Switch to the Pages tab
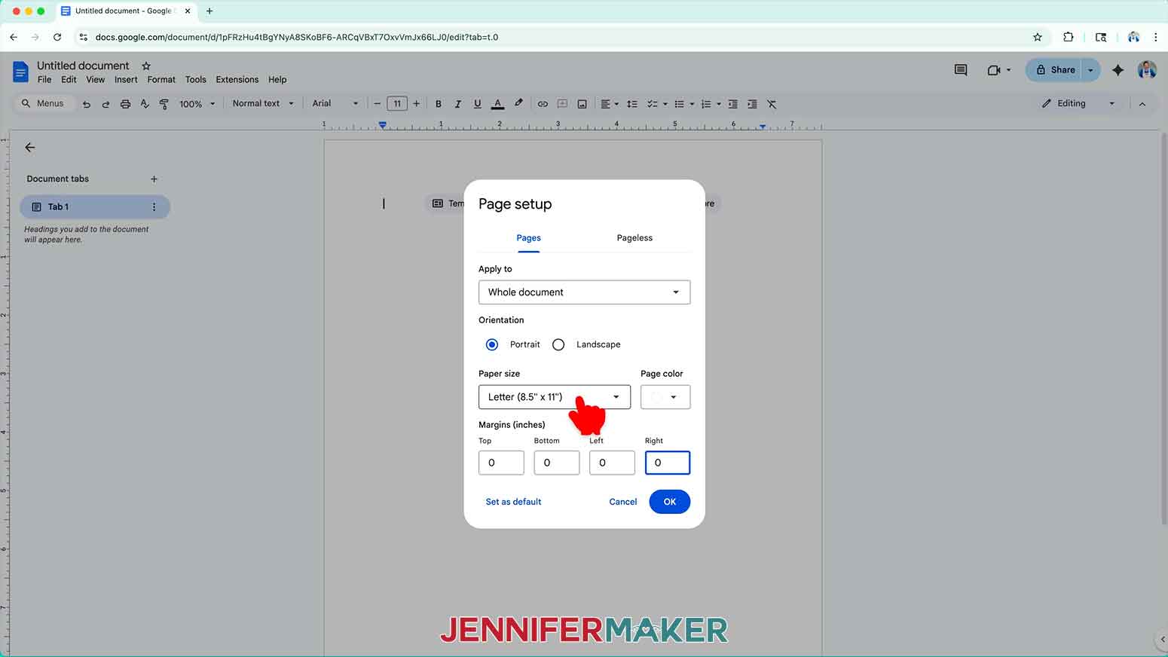The width and height of the screenshot is (1168, 657). [x=528, y=238]
